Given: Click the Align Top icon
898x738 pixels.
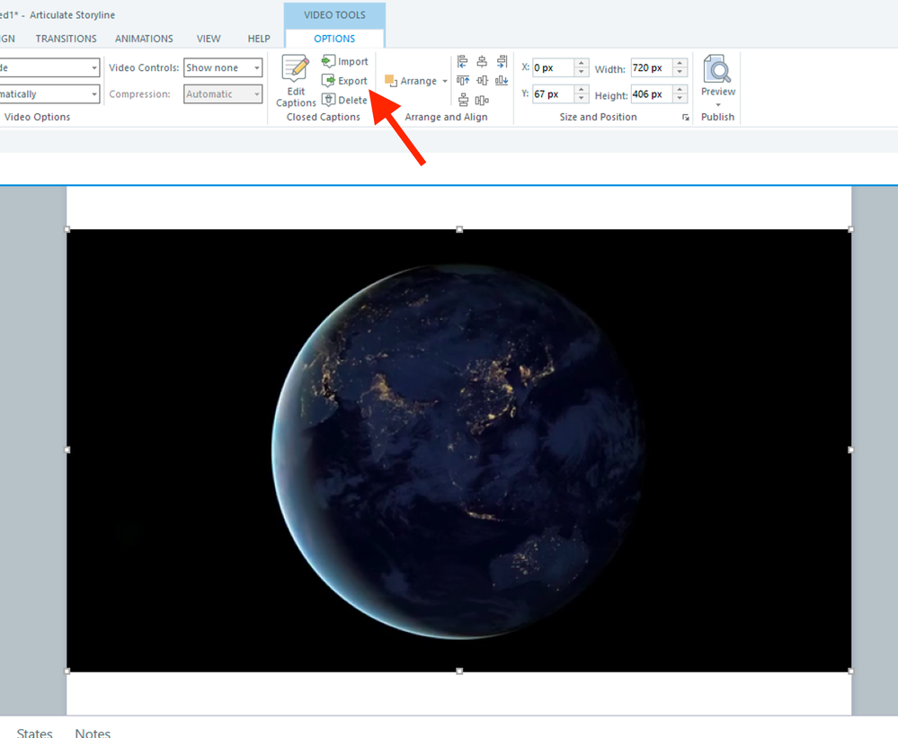Looking at the screenshot, I should tap(463, 81).
